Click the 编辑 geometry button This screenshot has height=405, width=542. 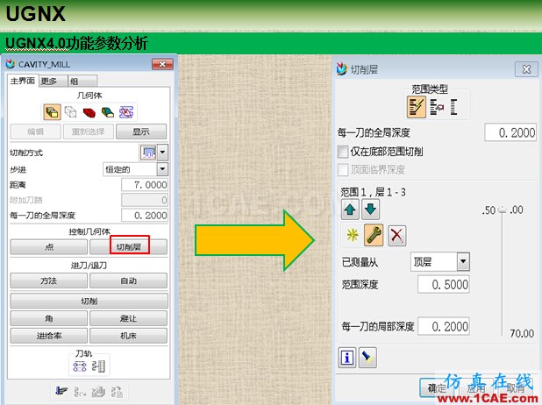coord(35,131)
